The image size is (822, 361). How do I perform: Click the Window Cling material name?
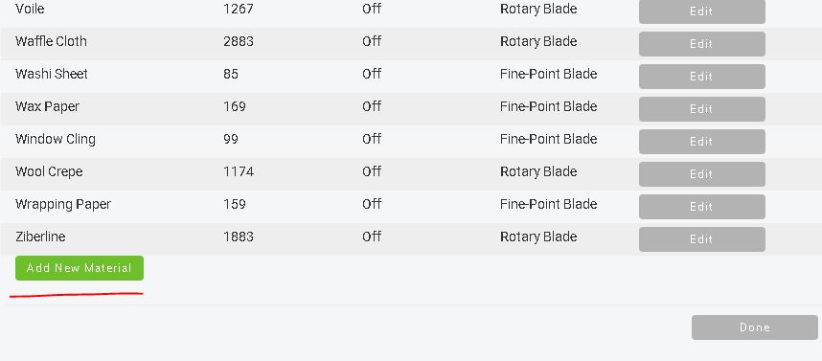(55, 140)
